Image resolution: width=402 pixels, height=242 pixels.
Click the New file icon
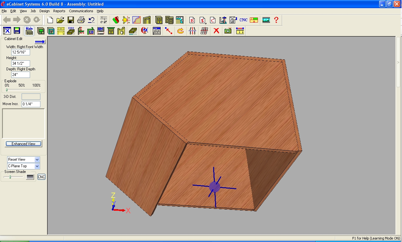(50, 20)
